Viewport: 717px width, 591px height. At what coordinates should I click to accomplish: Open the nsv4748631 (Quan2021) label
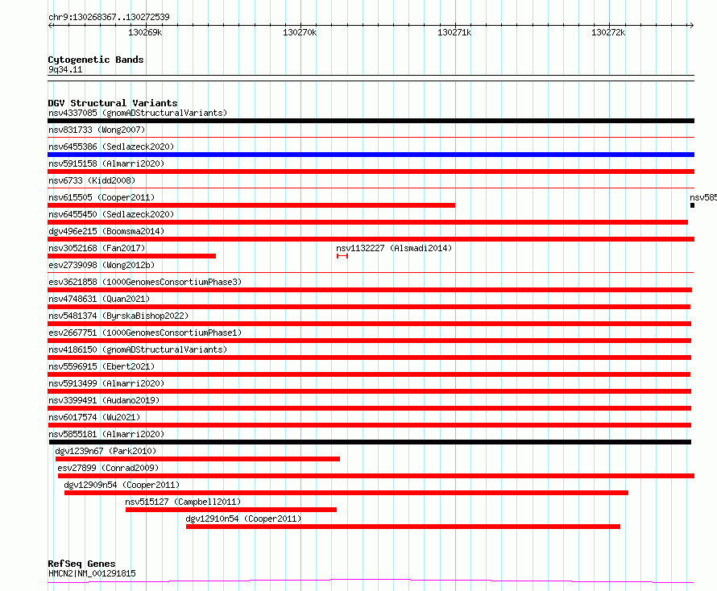(99, 299)
